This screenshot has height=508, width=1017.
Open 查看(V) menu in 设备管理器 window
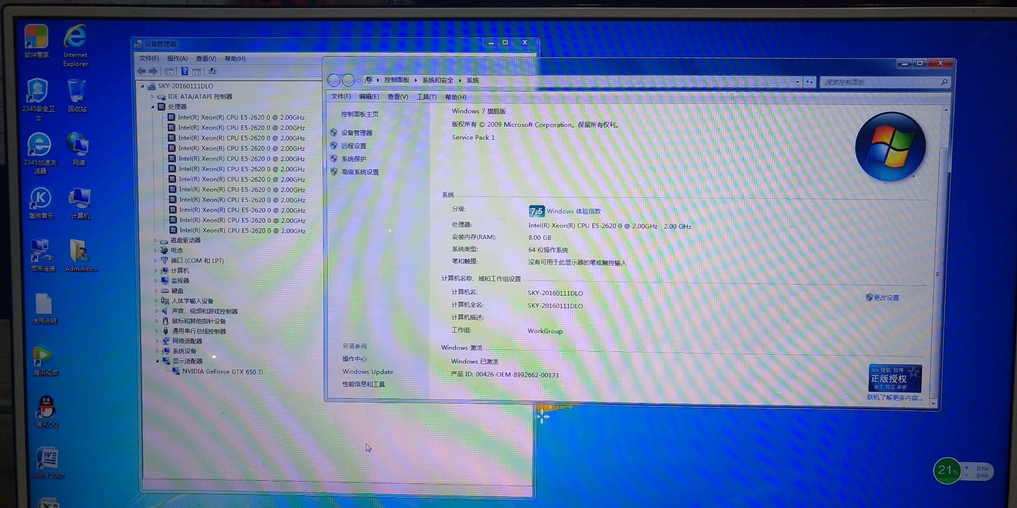[206, 58]
